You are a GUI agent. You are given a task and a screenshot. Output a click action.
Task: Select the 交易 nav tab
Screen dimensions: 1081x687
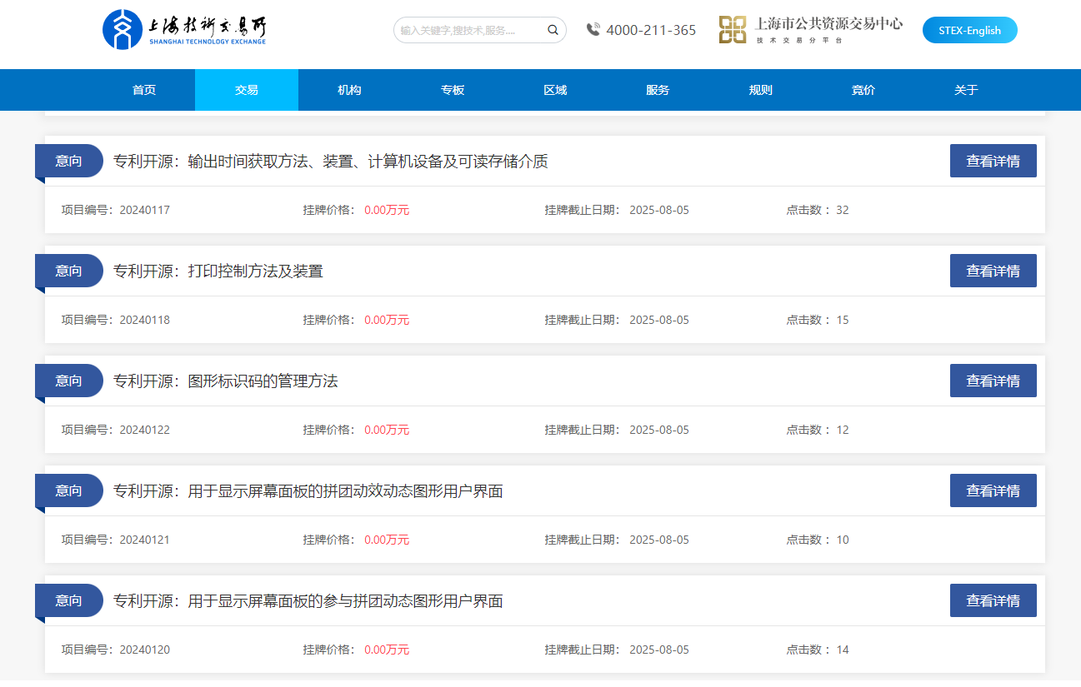pyautogui.click(x=247, y=90)
